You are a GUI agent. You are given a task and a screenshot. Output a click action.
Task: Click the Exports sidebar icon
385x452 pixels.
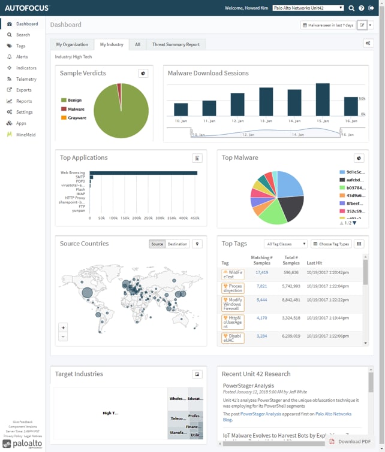10,90
